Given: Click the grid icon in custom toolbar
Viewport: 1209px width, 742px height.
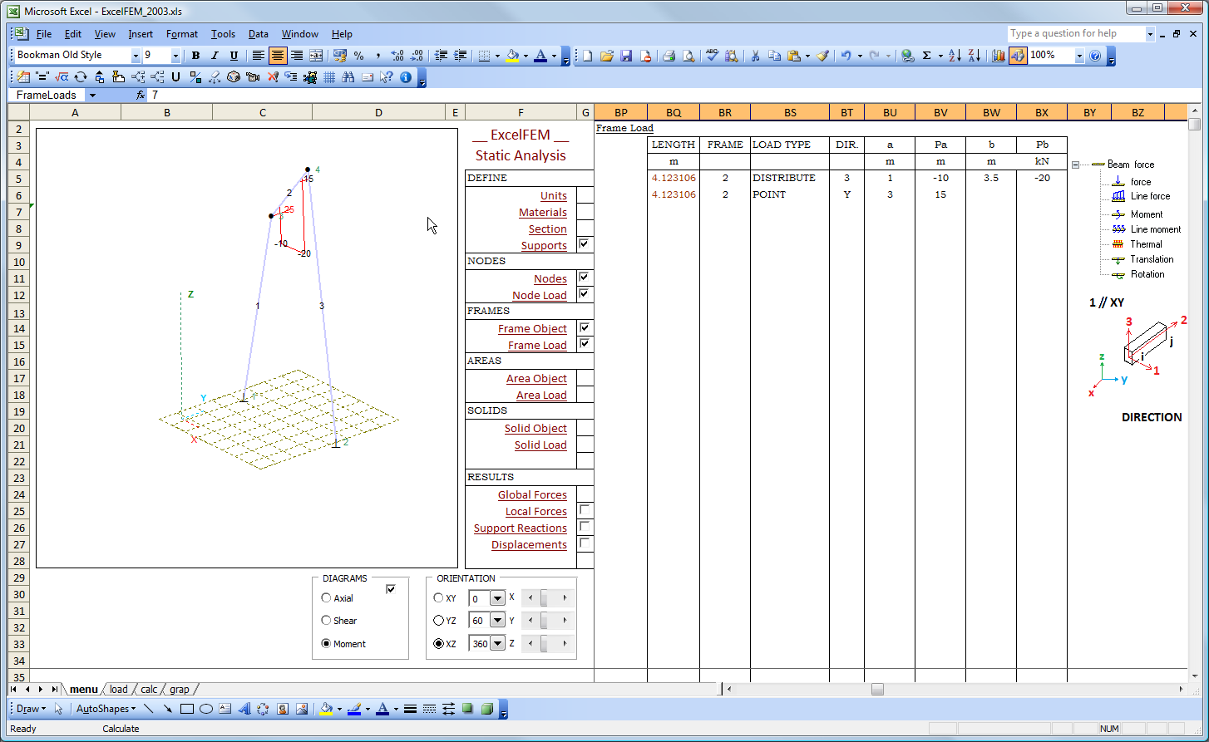Looking at the screenshot, I should [329, 77].
